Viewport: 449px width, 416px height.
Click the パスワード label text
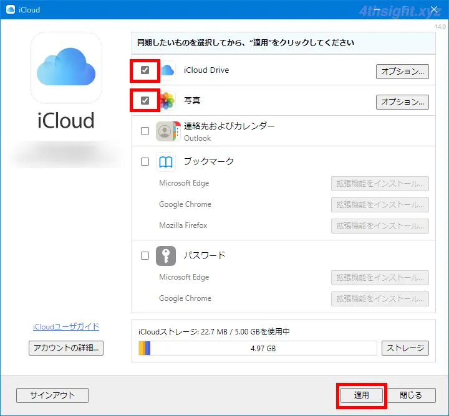click(205, 255)
